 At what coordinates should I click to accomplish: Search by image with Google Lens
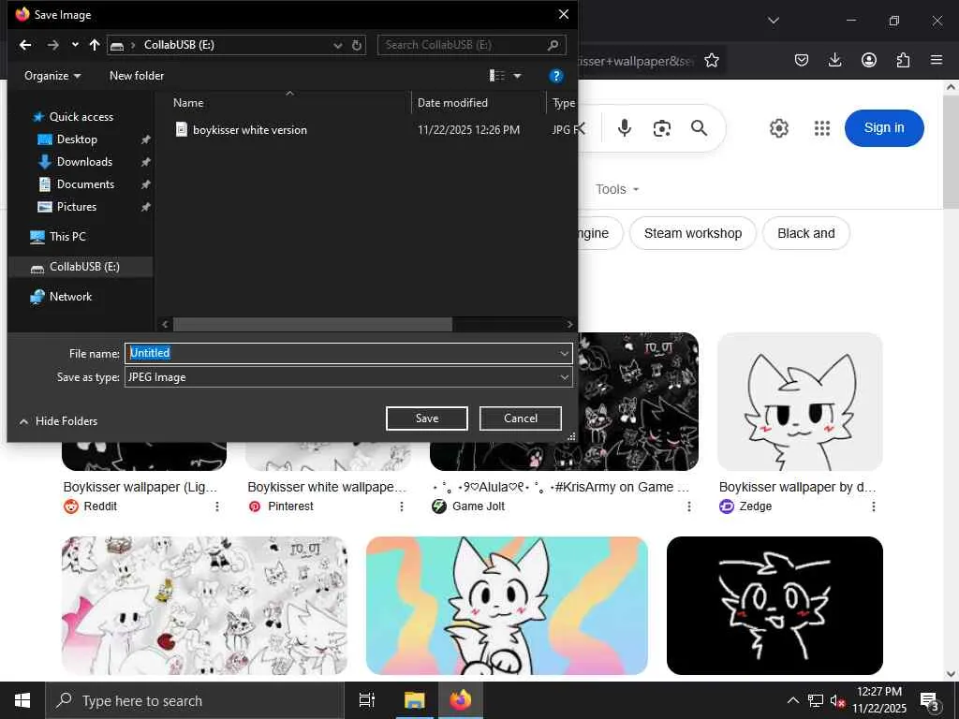pos(662,128)
